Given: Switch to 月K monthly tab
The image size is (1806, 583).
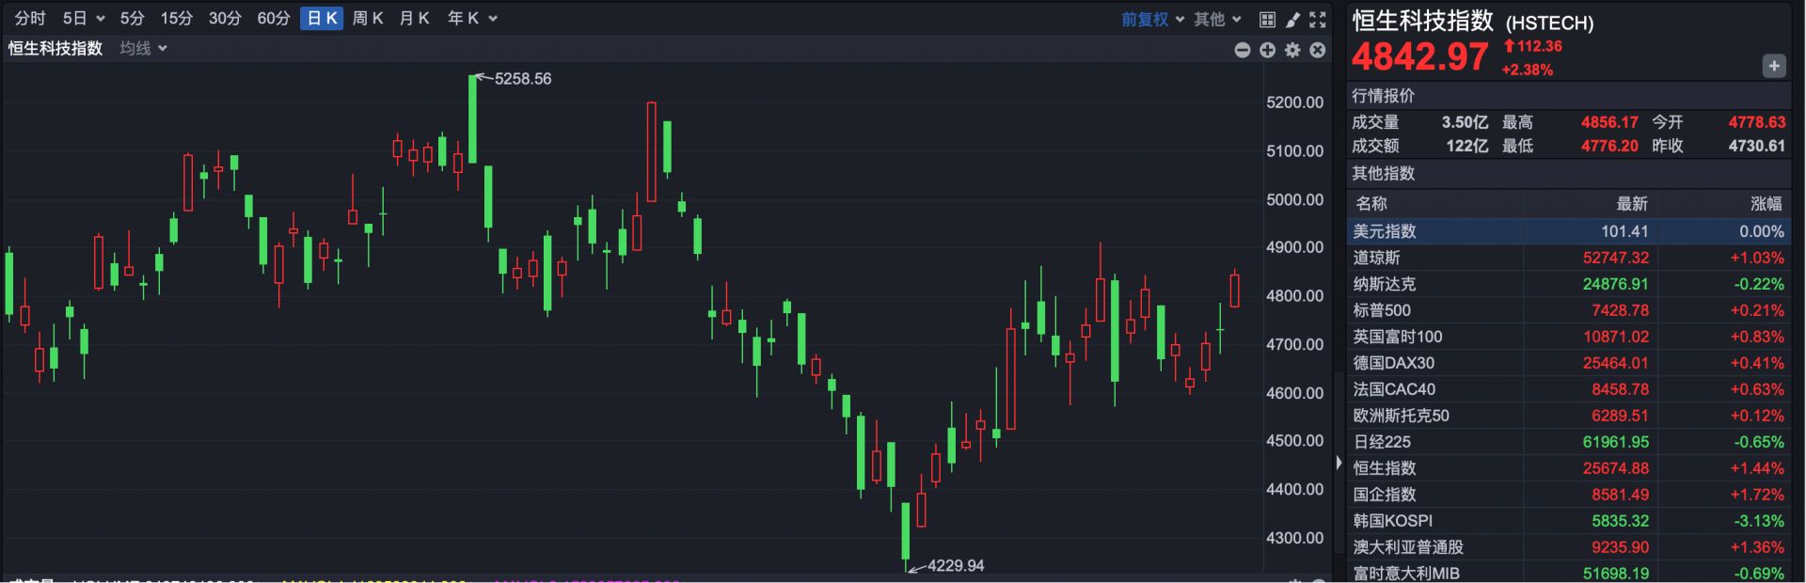Looking at the screenshot, I should click(414, 18).
